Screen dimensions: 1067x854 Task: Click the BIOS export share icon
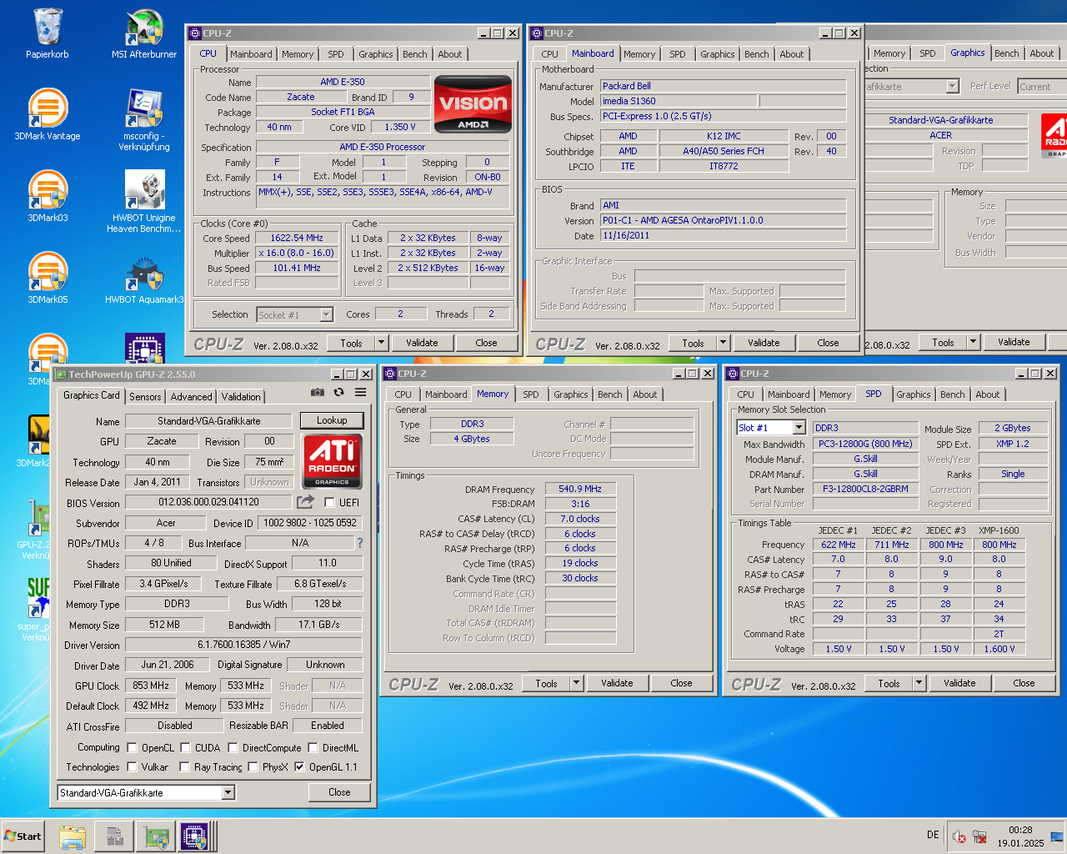tap(305, 502)
